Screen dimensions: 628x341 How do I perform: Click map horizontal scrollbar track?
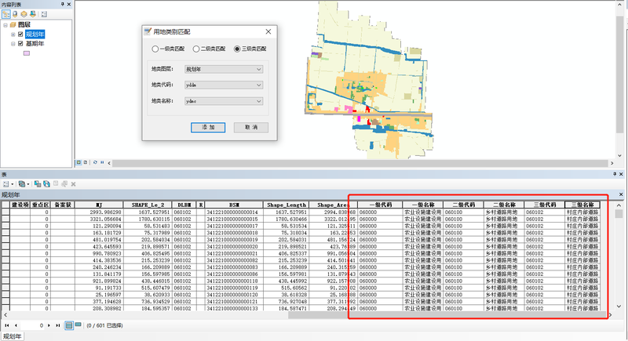[x=360, y=163]
